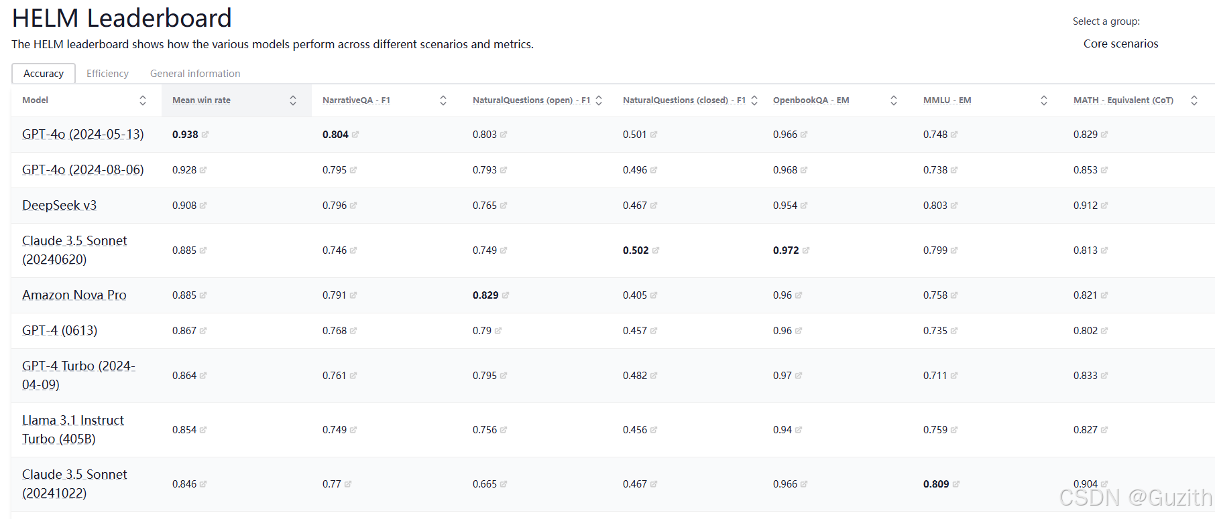Open link icon beside 0.912 MATH score

(x=1104, y=206)
